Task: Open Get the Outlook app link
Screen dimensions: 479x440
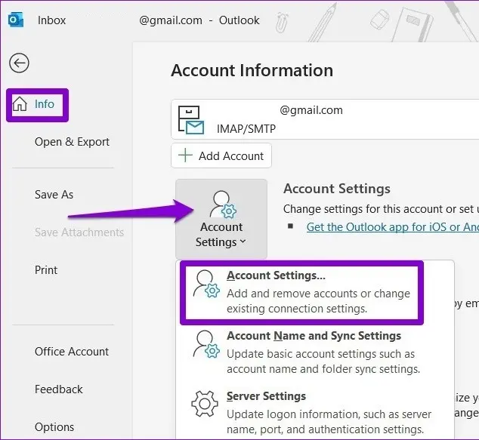Action: [x=391, y=226]
